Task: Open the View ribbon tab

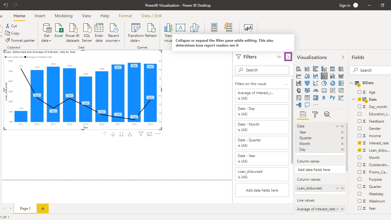Action: click(x=86, y=16)
